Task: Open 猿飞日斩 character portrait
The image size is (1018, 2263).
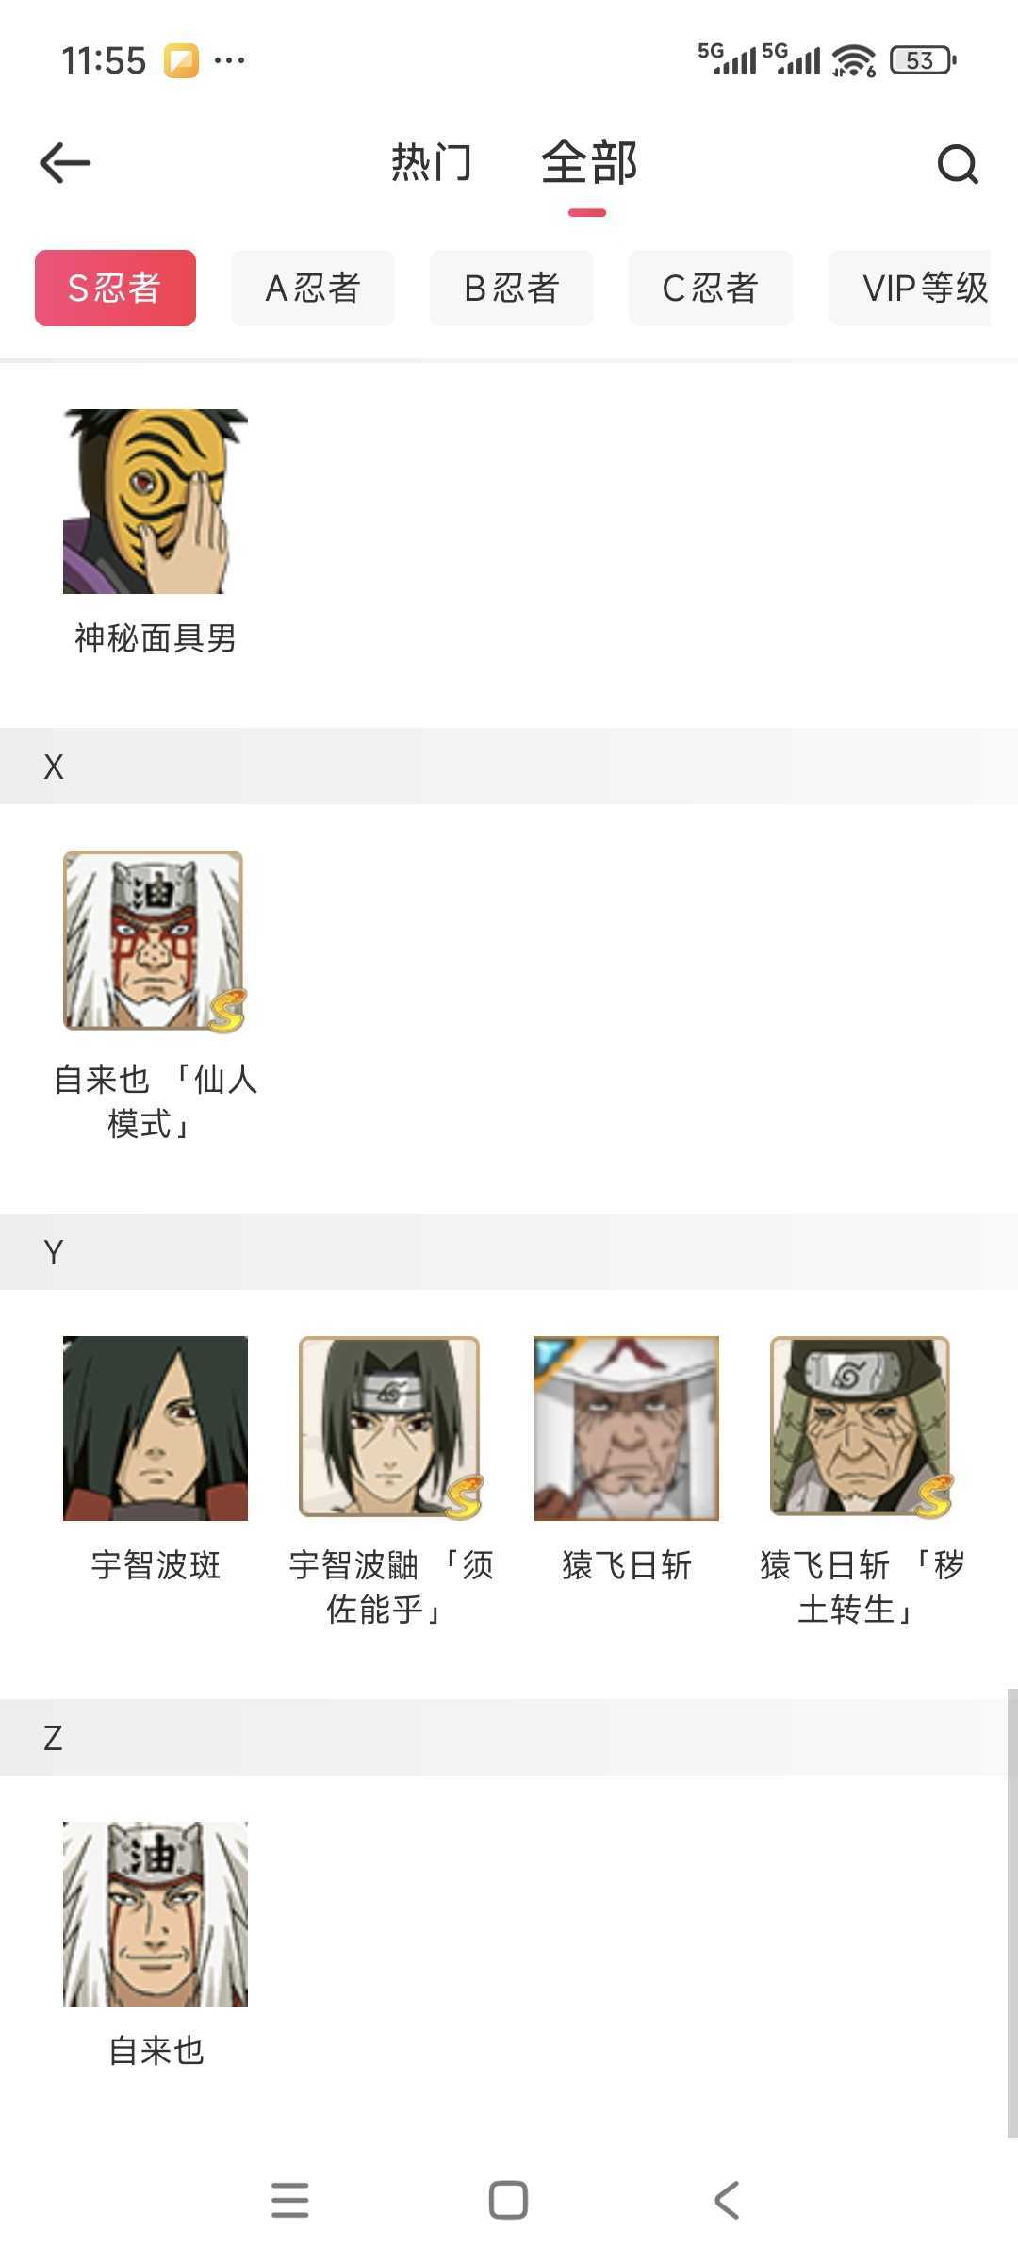Action: [627, 1428]
